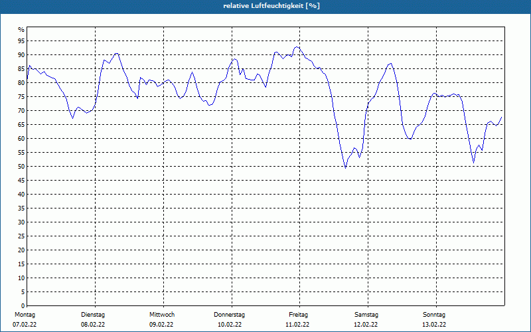Click the date '10.02.22'
Screen dimensions: 531x332
[230, 325]
